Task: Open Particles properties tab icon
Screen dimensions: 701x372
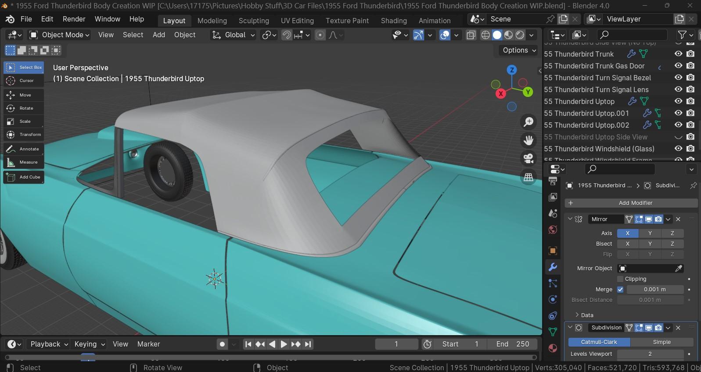Action: [553, 283]
